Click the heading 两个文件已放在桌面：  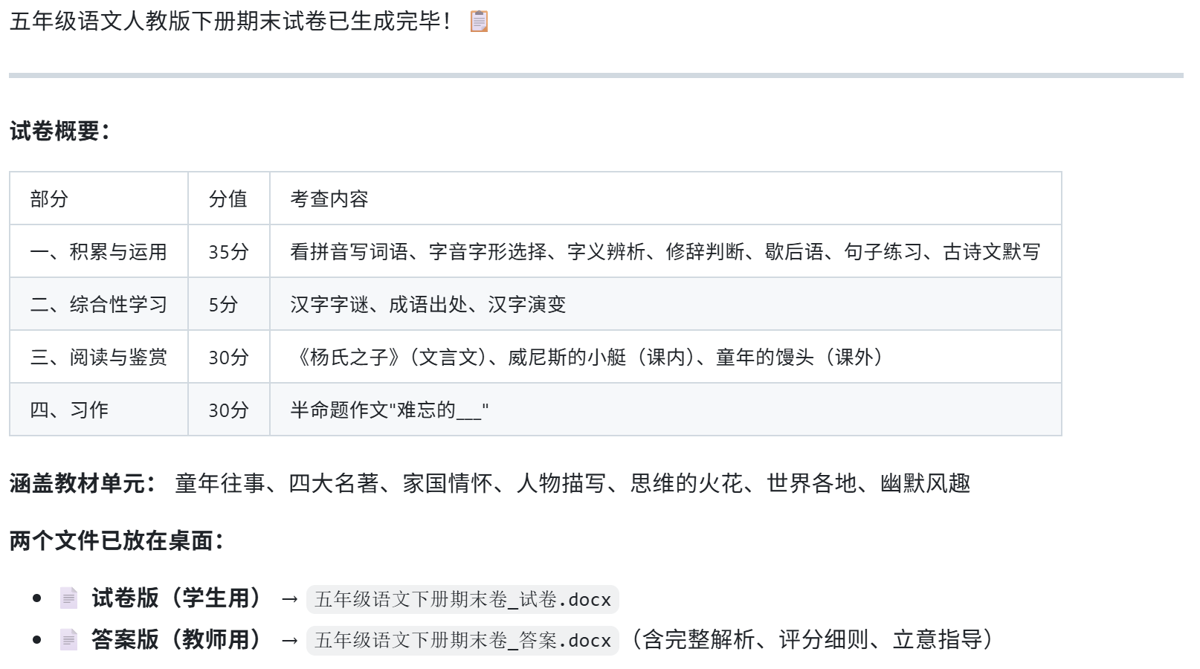[117, 540]
